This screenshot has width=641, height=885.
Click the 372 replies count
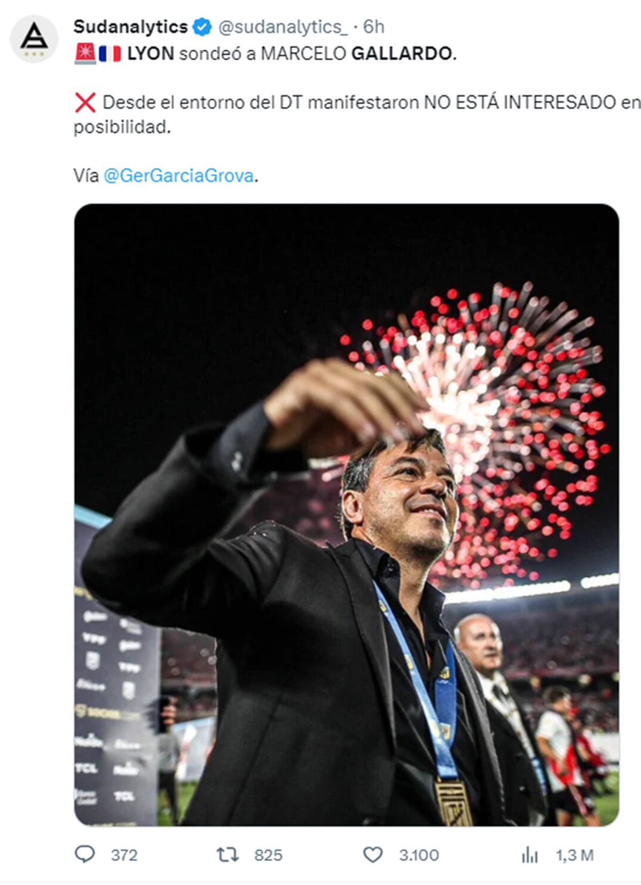point(124,855)
